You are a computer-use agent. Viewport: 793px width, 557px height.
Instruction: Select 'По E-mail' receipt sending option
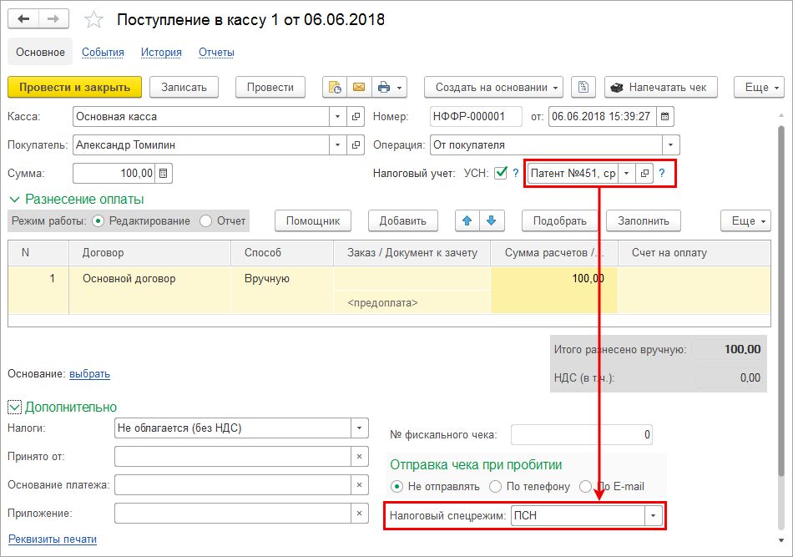click(585, 487)
